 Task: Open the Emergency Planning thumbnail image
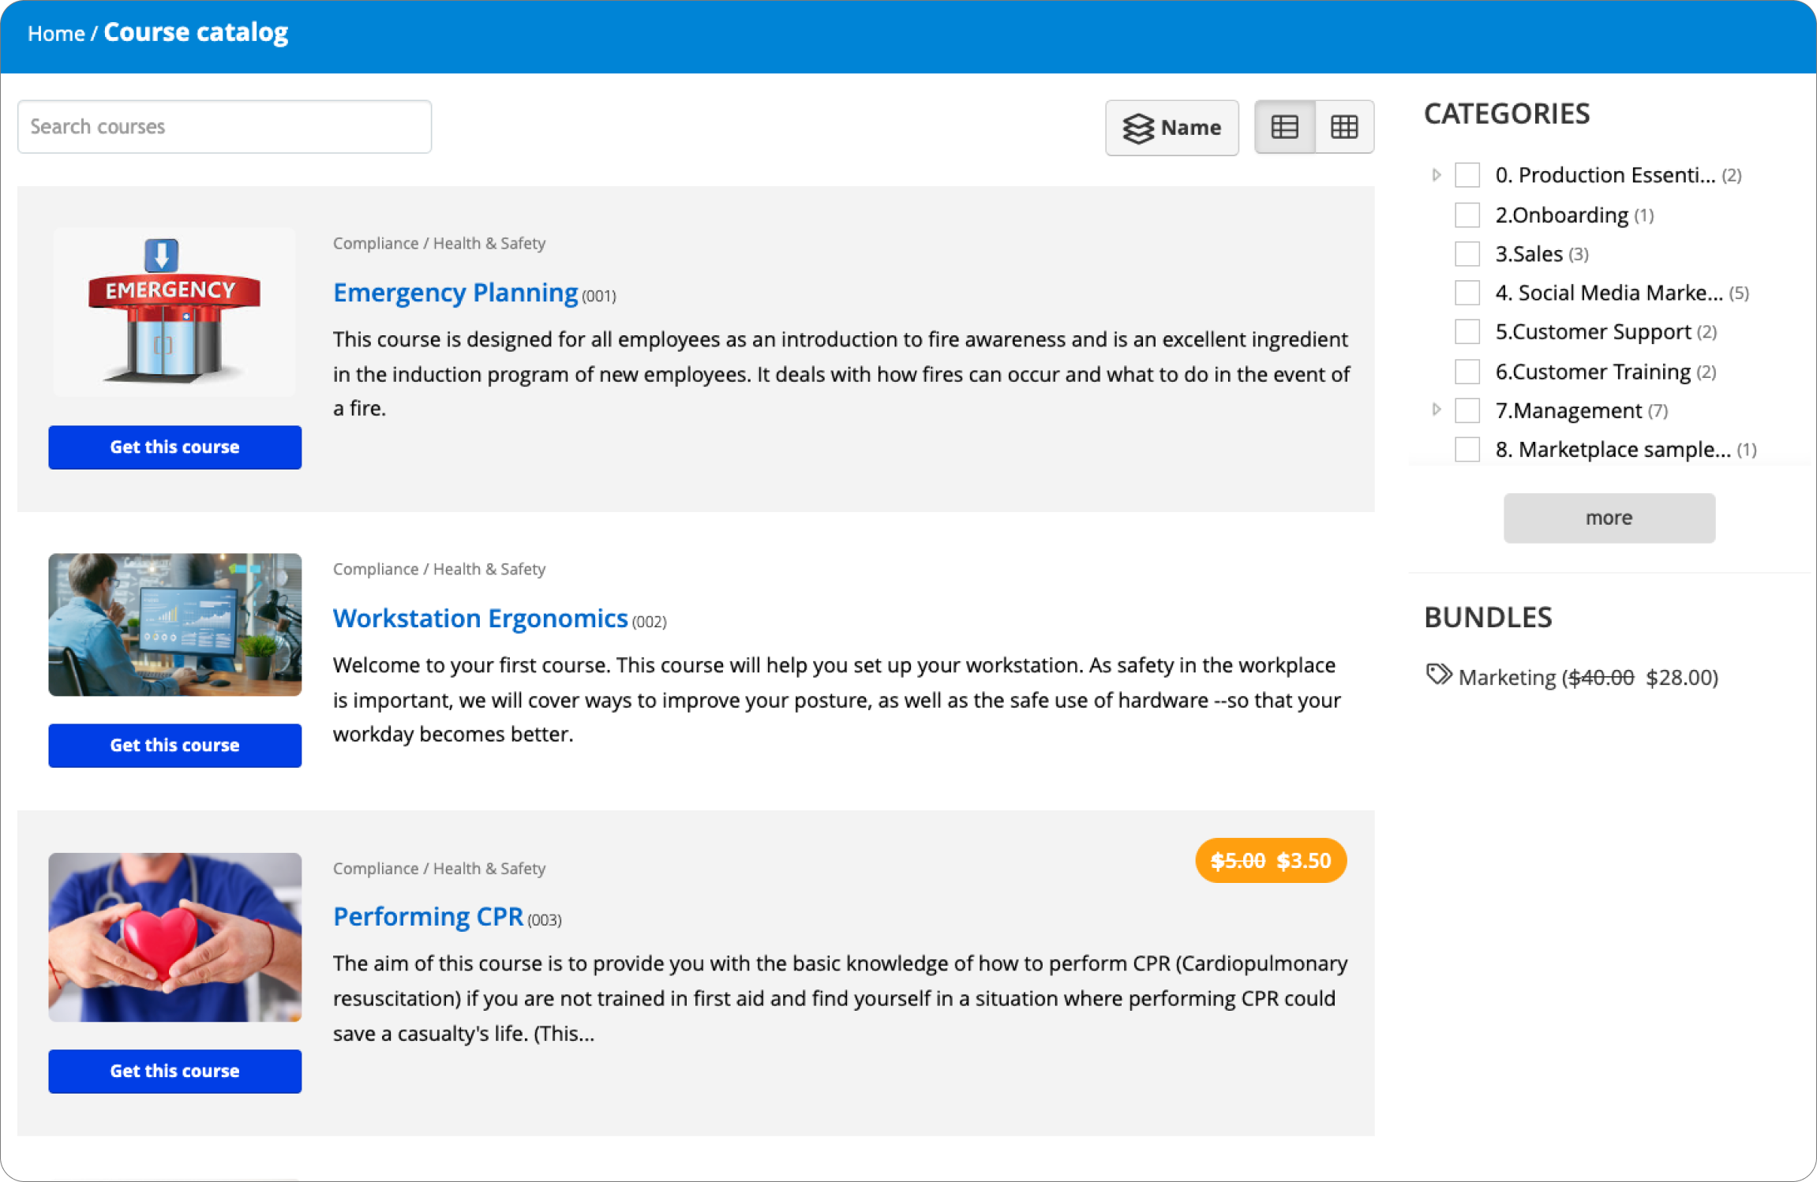[174, 312]
